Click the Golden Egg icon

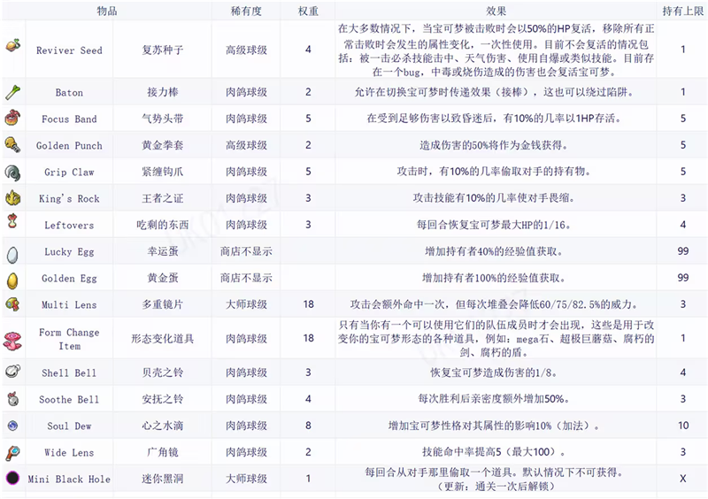point(12,280)
